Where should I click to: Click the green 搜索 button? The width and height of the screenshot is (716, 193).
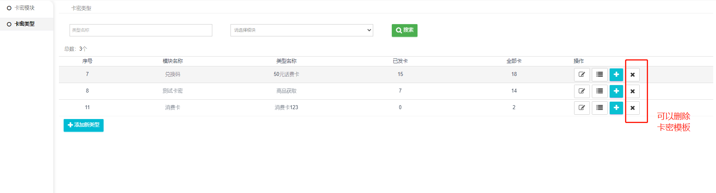(x=404, y=30)
